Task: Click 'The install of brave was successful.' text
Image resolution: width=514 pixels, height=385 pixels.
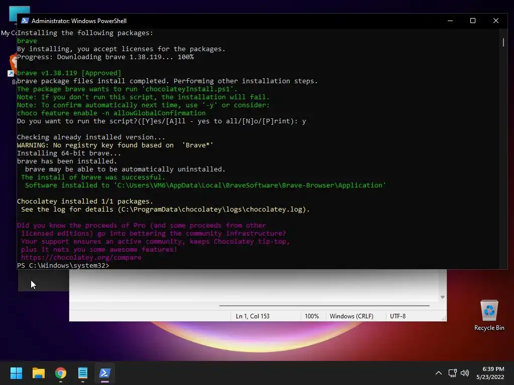Action: pos(93,177)
